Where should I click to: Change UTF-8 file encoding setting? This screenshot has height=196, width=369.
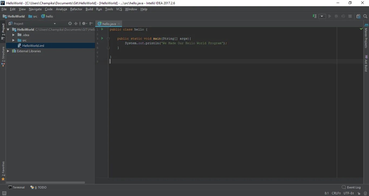[x=349, y=193]
